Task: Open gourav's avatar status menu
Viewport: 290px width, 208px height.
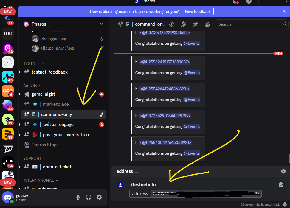Action: (x=8, y=197)
